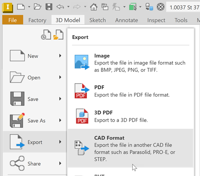Click the Open Documents folder page icon

(58, 34)
